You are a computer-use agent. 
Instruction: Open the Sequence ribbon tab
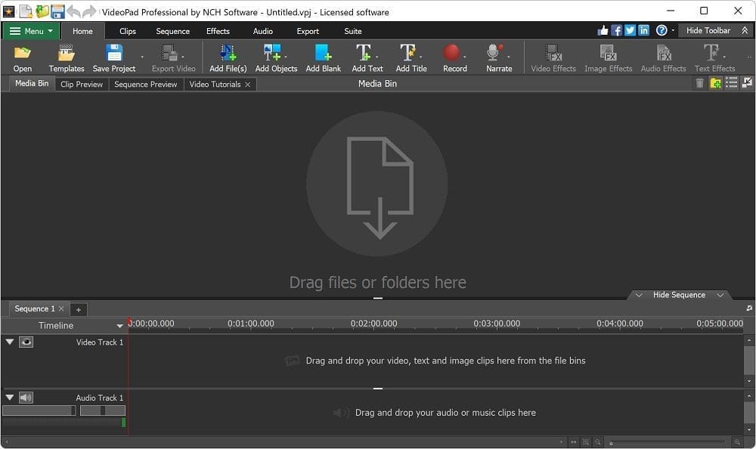[172, 31]
